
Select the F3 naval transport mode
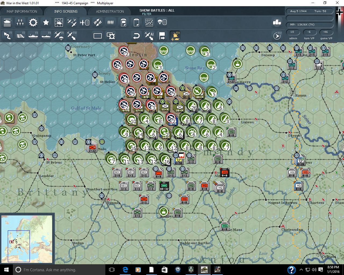tap(33, 36)
